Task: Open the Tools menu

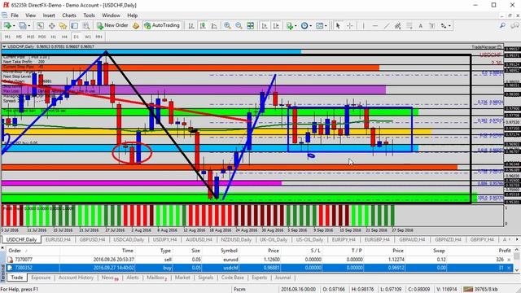Action: click(x=89, y=15)
